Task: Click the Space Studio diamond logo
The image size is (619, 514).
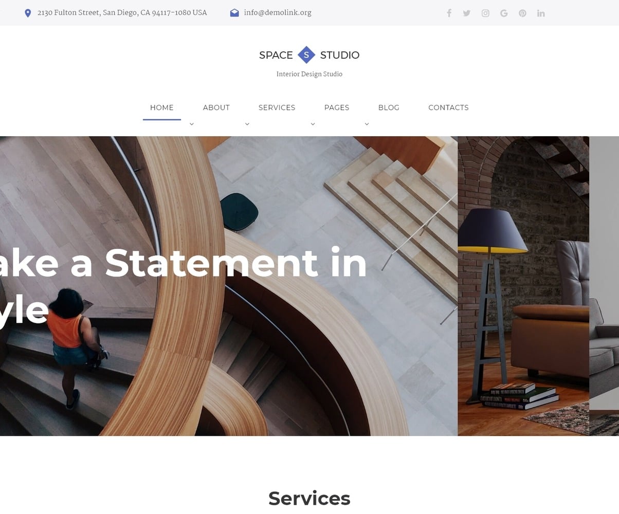Action: (306, 54)
